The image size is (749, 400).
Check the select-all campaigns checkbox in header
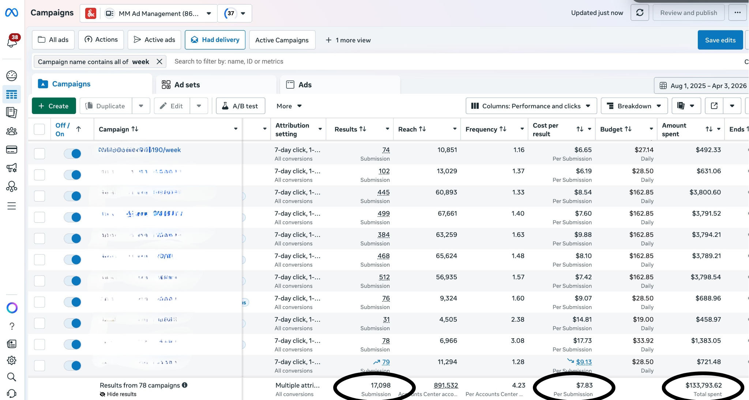39,129
